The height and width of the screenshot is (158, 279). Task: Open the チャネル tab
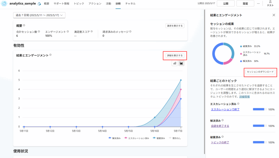coord(130,4)
